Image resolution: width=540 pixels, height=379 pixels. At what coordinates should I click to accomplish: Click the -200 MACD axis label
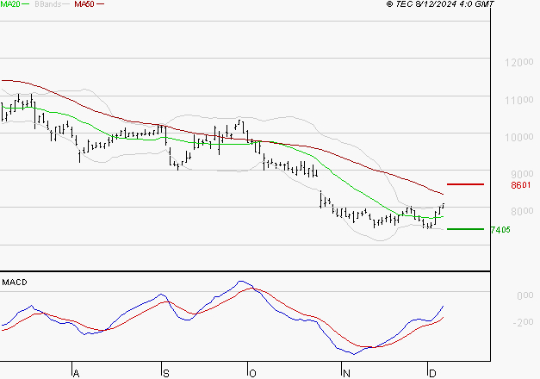(x=522, y=323)
